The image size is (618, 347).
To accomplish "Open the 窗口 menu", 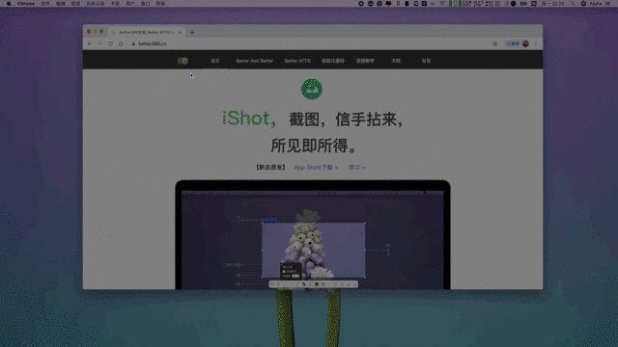I will [146, 4].
